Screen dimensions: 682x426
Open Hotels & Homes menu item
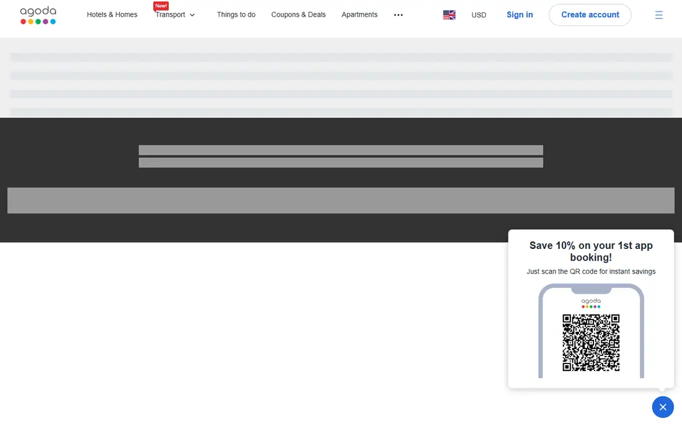pos(112,15)
